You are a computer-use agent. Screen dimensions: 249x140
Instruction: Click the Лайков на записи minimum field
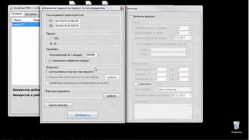point(183,28)
